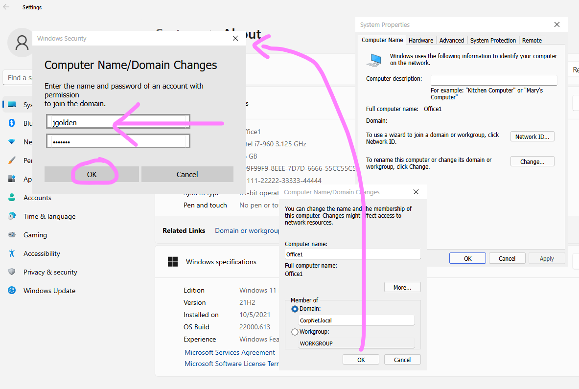Image resolution: width=579 pixels, height=389 pixels.
Task: Click the password field in Windows Security
Action: coord(118,141)
